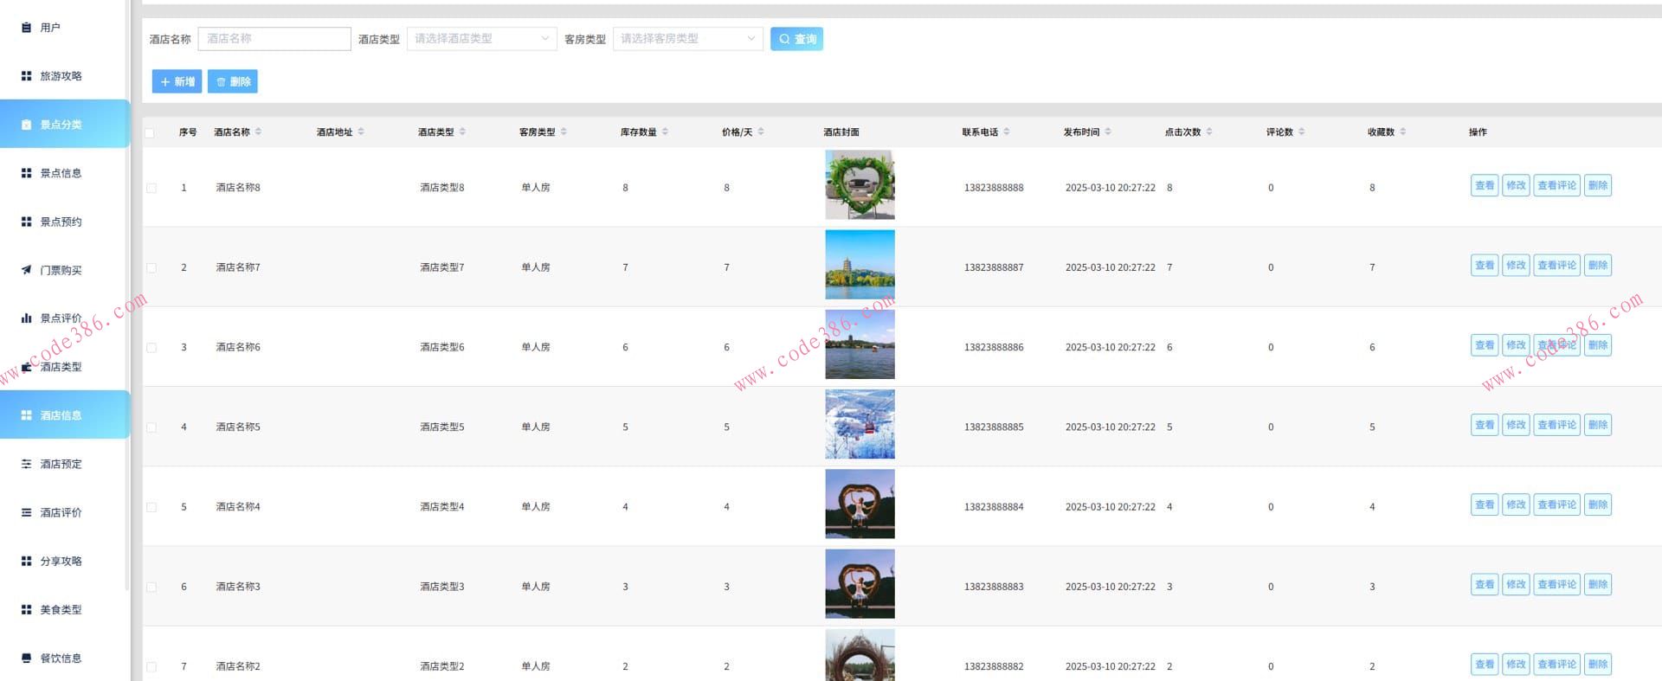Image resolution: width=1662 pixels, height=681 pixels.
Task: Sort by 价格/天 column arrows
Action: (x=761, y=132)
